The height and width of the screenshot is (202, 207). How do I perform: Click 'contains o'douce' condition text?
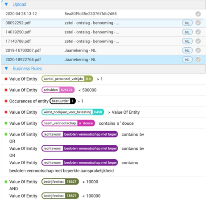[116, 123]
